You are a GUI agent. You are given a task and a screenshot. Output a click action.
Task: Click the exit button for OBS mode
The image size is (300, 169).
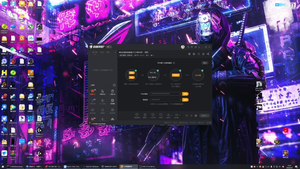[205, 63]
